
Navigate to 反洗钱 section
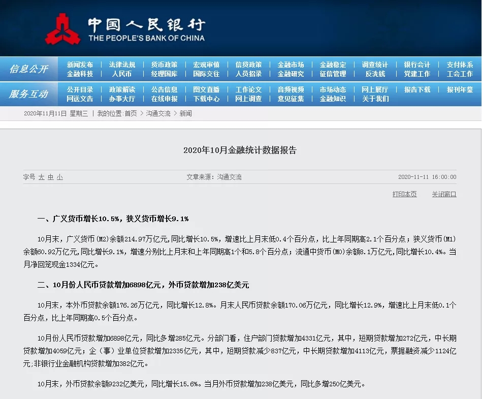coord(375,74)
